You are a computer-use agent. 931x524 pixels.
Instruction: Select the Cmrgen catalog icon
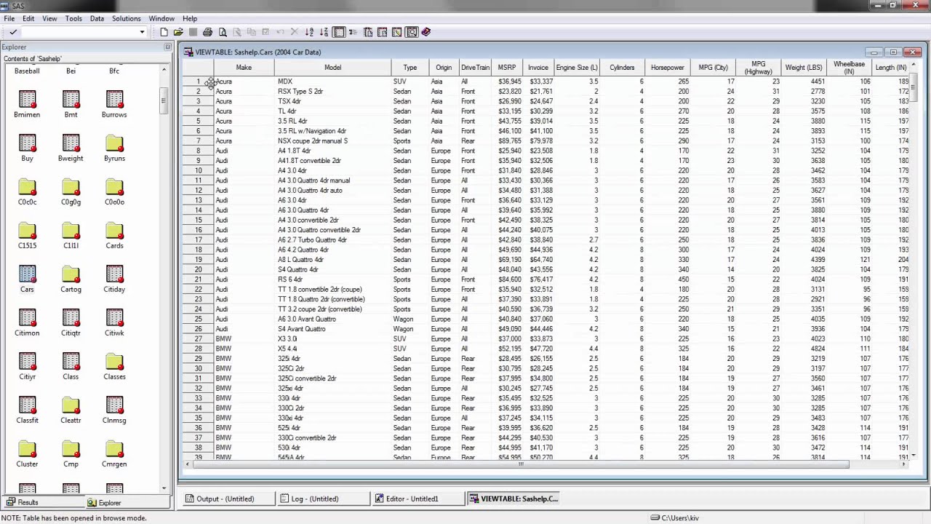114,449
